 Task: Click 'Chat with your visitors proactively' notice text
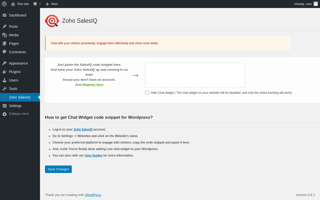pyautogui.click(x=104, y=43)
